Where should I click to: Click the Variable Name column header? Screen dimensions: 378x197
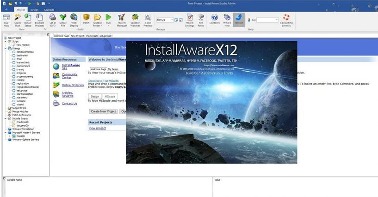14,180
